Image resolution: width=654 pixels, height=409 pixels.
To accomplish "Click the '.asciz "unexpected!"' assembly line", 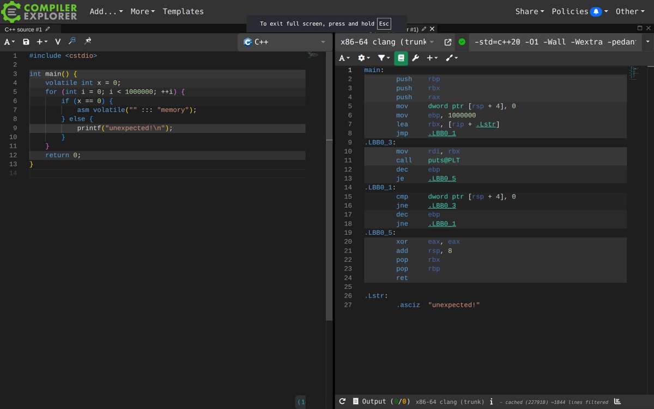I will [x=438, y=305].
